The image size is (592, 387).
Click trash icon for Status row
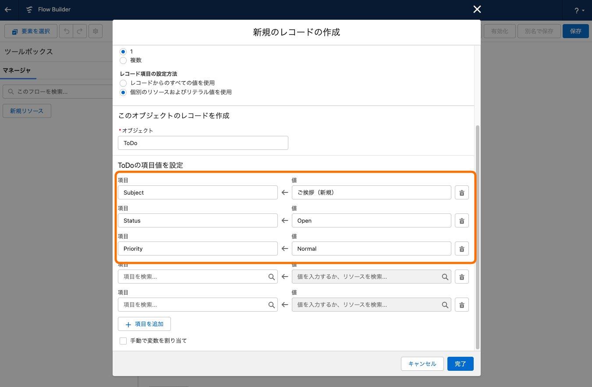tap(461, 220)
